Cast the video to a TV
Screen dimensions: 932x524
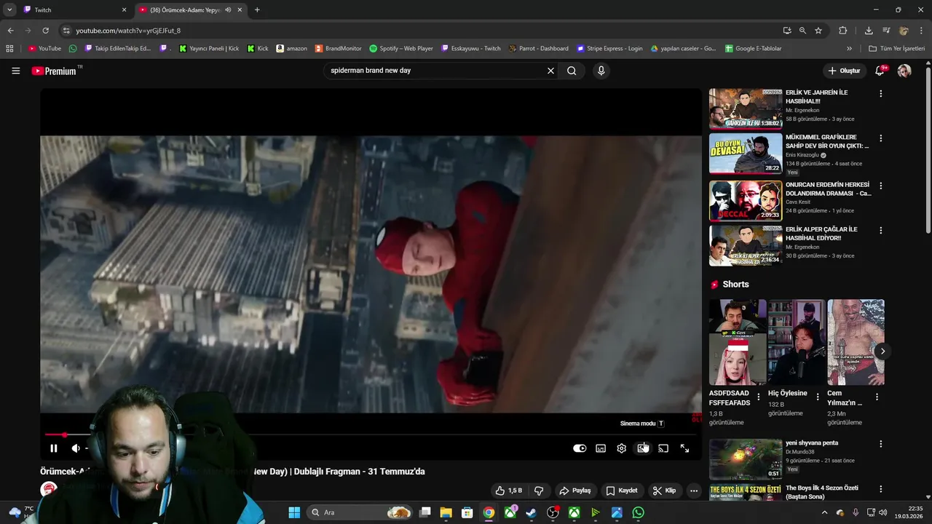[x=663, y=448]
